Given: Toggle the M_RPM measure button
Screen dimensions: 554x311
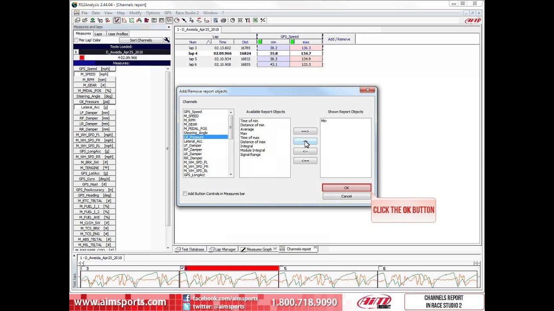Looking at the screenshot, I should 94,79.
